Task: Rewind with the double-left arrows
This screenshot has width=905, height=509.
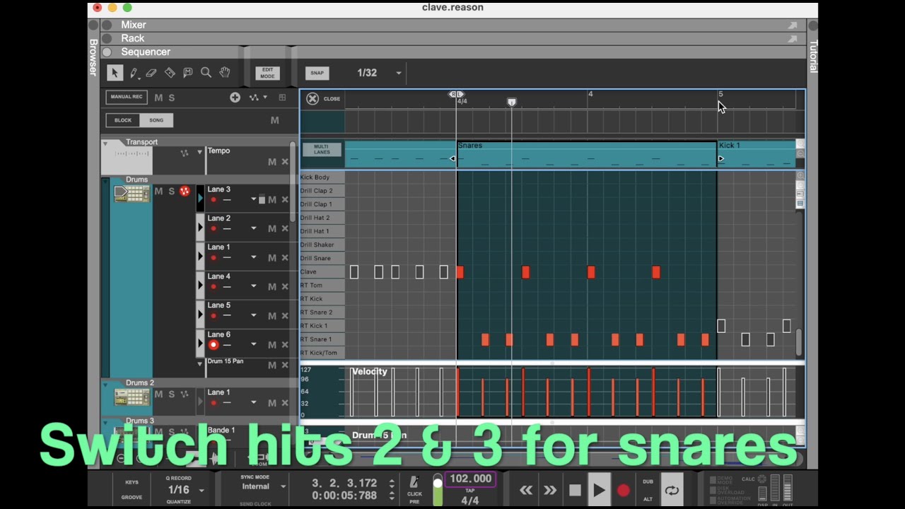Action: tap(526, 491)
